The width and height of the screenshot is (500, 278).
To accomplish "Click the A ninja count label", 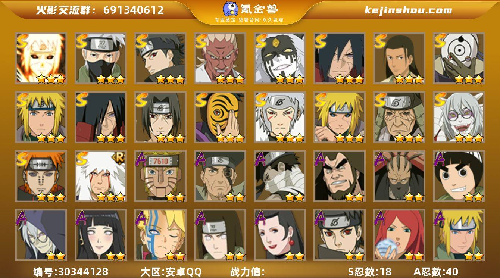I will tap(436, 271).
